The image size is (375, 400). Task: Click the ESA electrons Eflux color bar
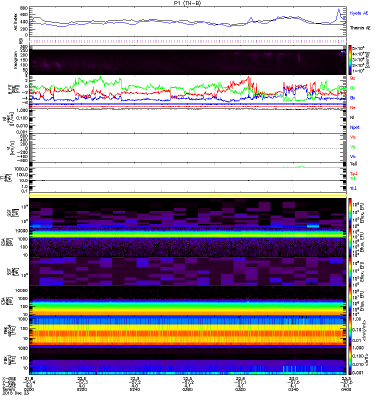(350, 301)
